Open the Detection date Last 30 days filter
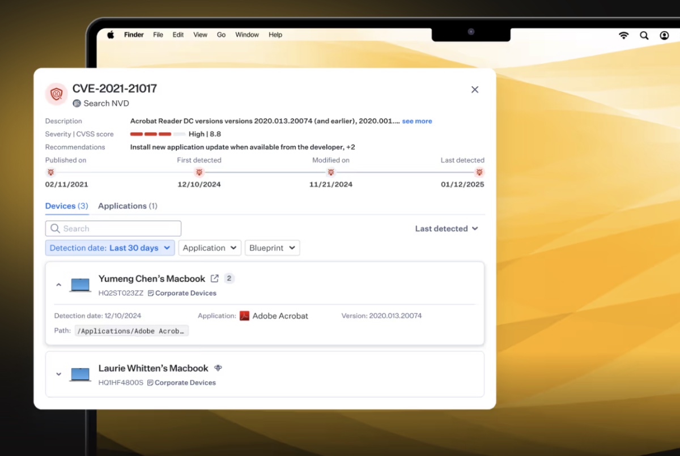680x456 pixels. tap(109, 248)
